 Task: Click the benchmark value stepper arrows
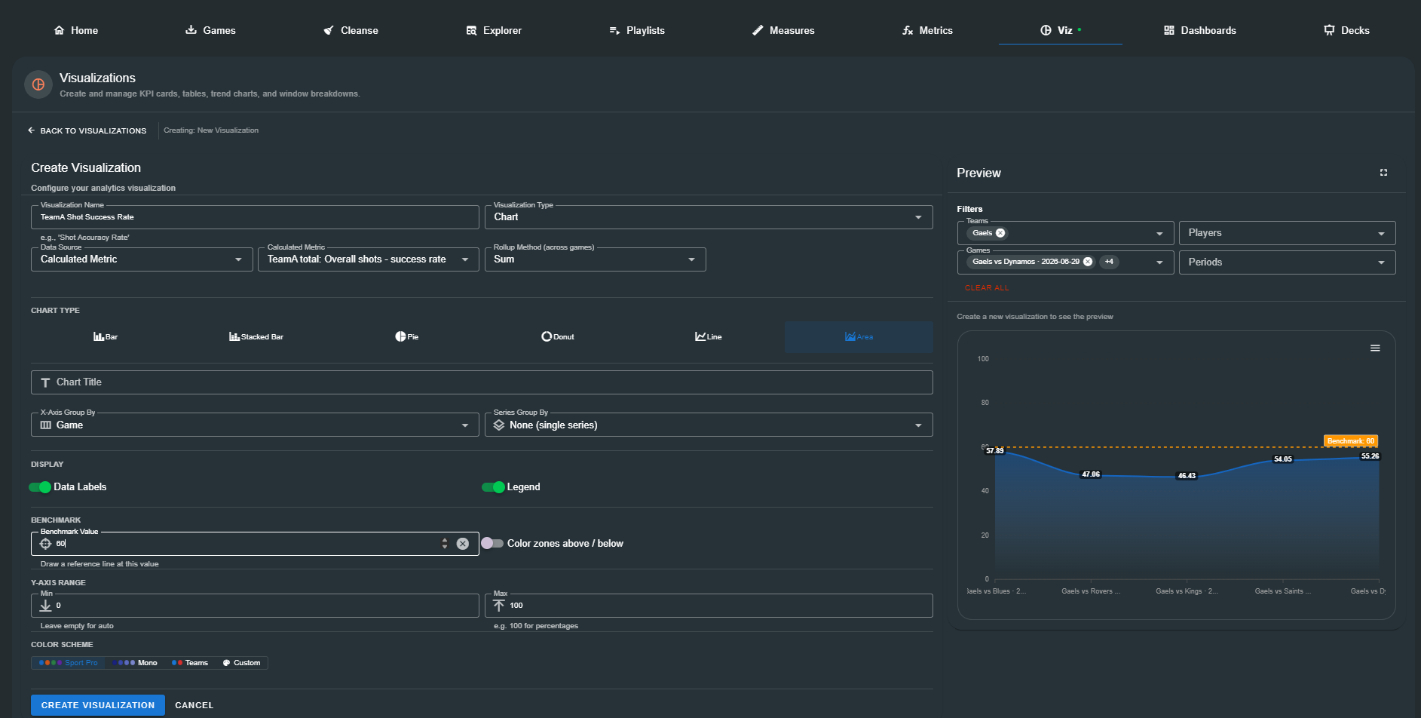coord(445,544)
